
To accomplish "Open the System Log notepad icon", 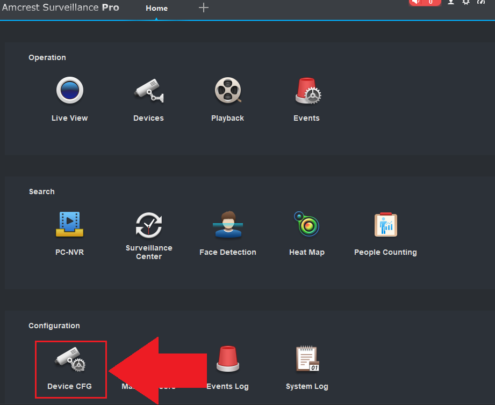I will pyautogui.click(x=307, y=359).
